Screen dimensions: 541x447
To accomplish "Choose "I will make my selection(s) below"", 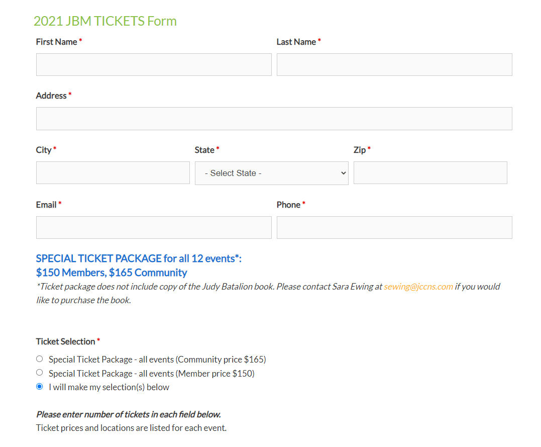I will (x=39, y=387).
